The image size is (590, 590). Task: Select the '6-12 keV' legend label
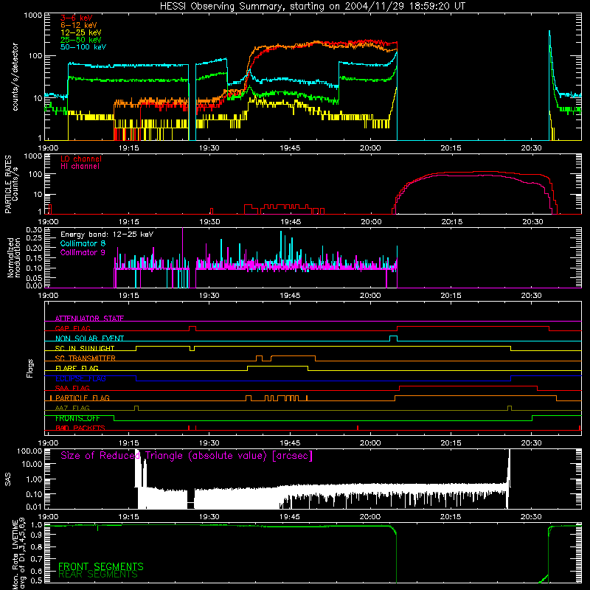click(78, 25)
